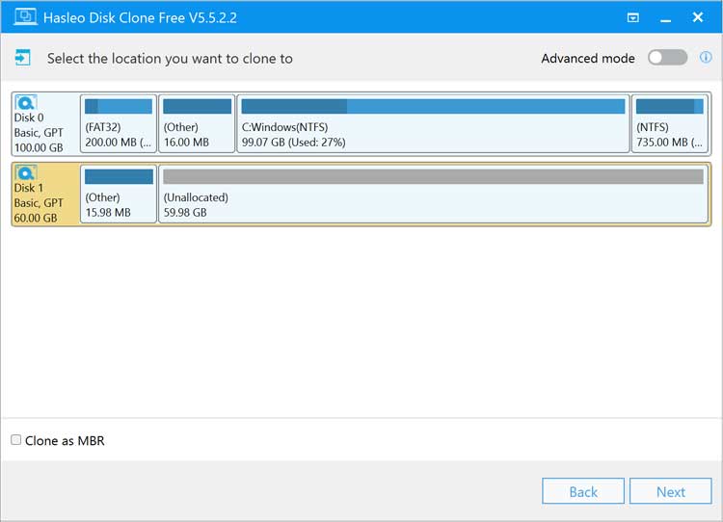Select the FAT32 200.00 MB partition
723x522 pixels.
pyautogui.click(x=119, y=123)
